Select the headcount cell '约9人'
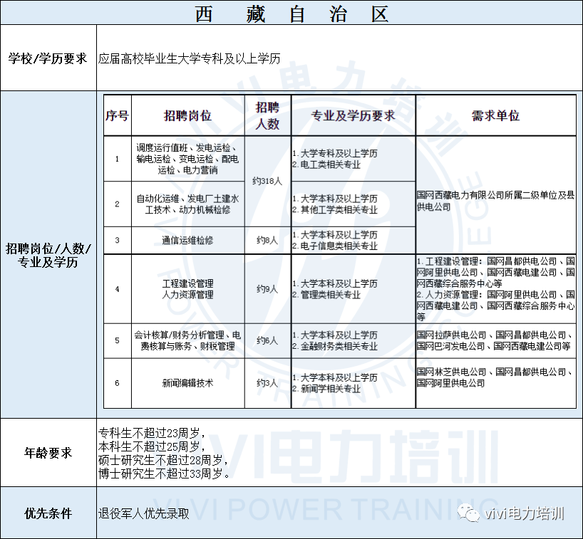The image size is (583, 539). pyautogui.click(x=268, y=289)
